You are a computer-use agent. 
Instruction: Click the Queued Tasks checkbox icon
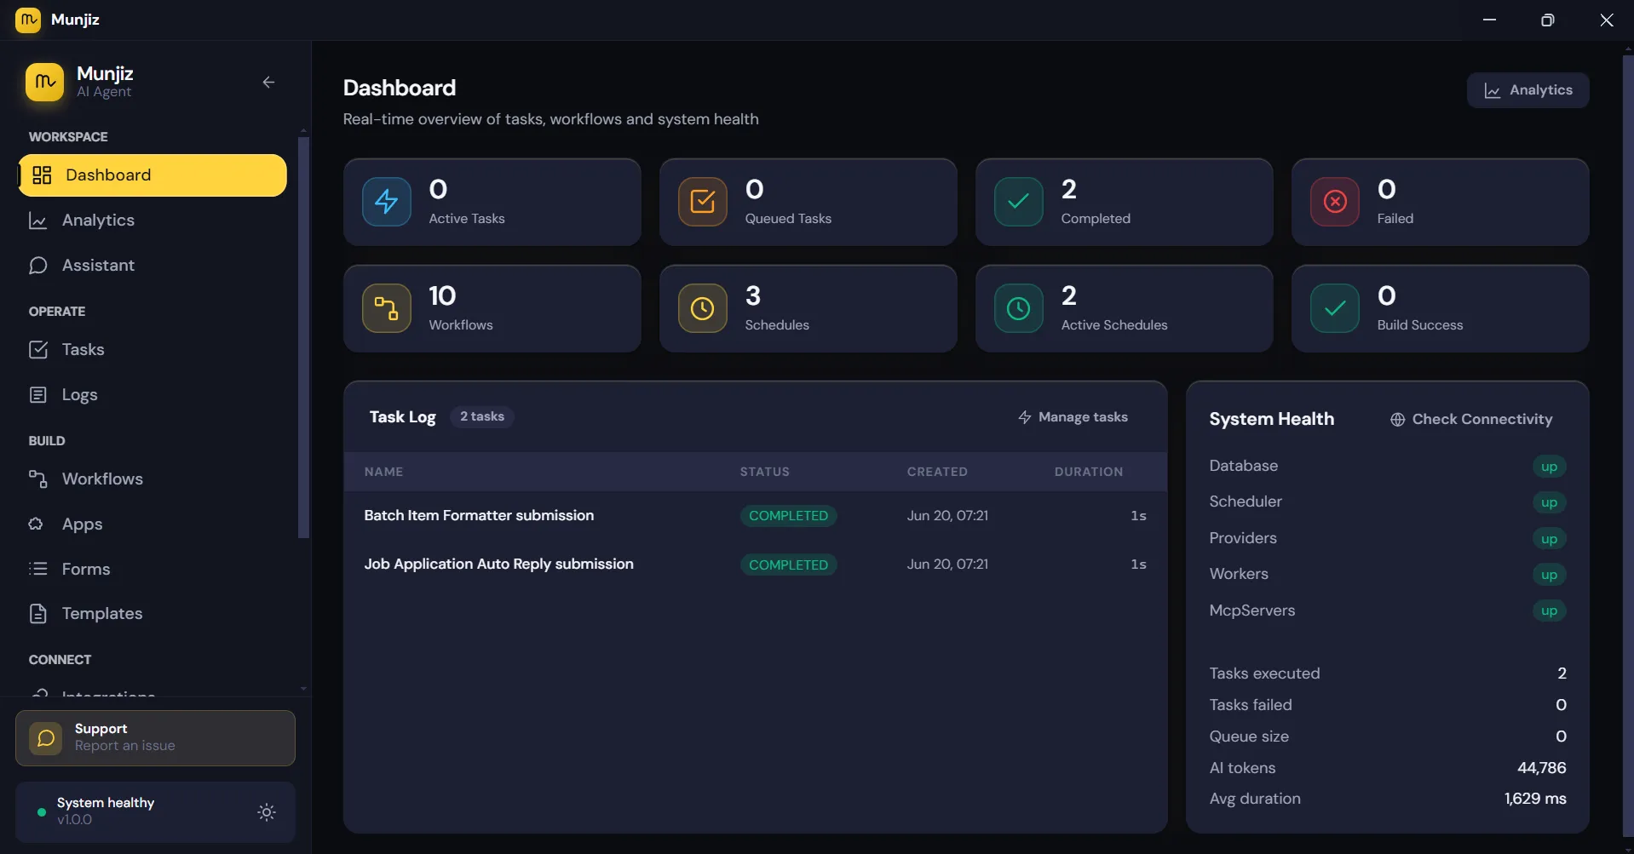[x=703, y=202]
